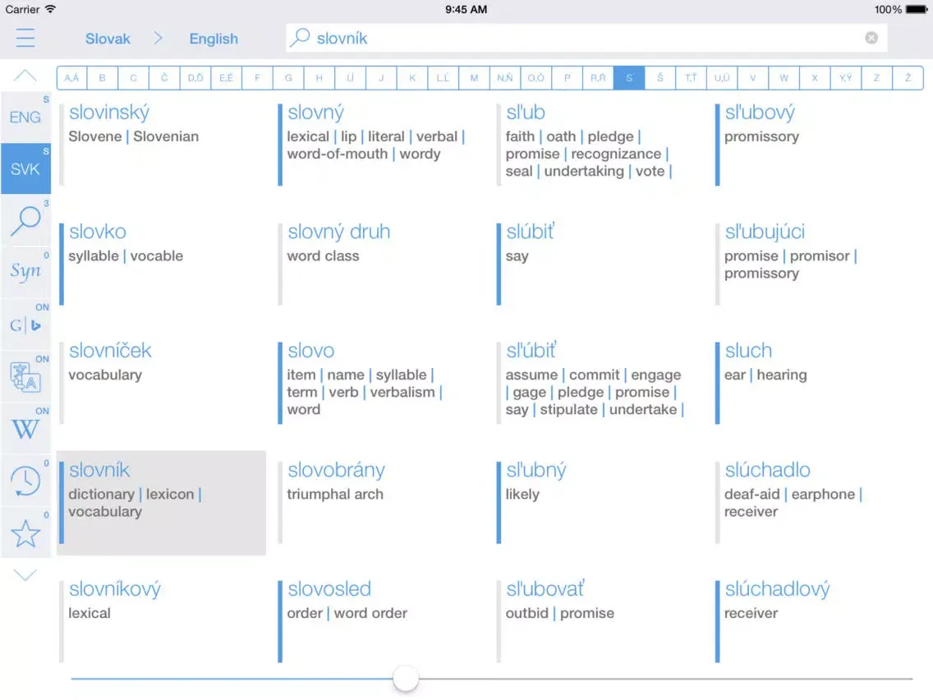933x700 pixels.
Task: Click the bottom slider handle
Action: click(406, 679)
